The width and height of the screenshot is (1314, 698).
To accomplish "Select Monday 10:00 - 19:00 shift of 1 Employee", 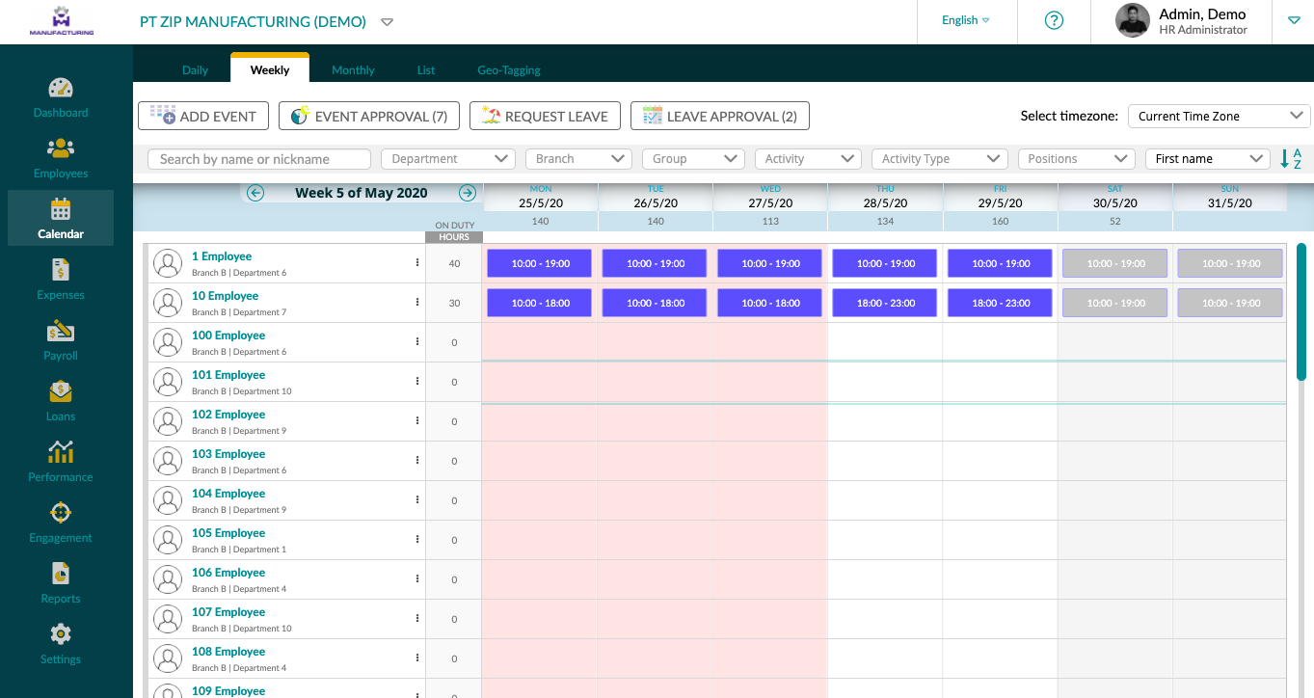I will coord(540,263).
